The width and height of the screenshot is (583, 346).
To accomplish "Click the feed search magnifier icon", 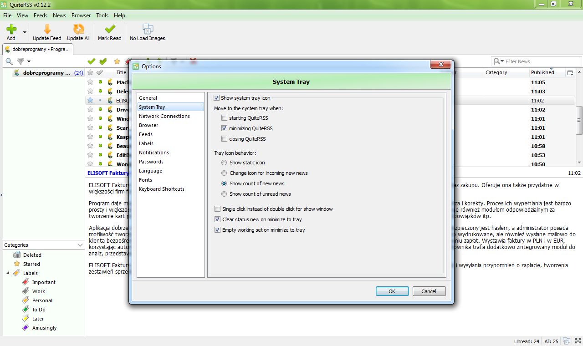I will coord(9,61).
